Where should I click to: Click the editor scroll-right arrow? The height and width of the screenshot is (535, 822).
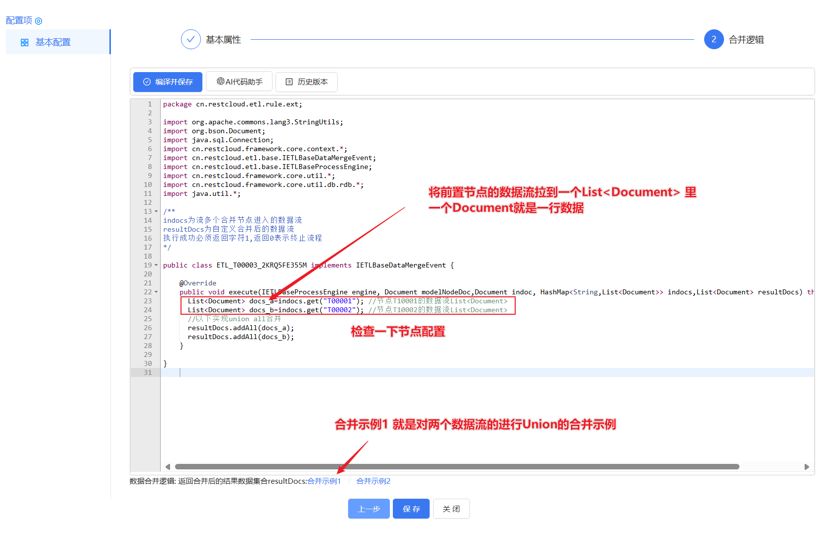tap(807, 467)
